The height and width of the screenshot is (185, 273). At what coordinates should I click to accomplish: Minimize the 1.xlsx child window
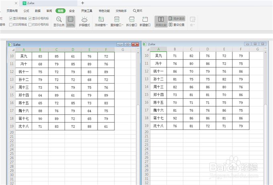click(120, 45)
